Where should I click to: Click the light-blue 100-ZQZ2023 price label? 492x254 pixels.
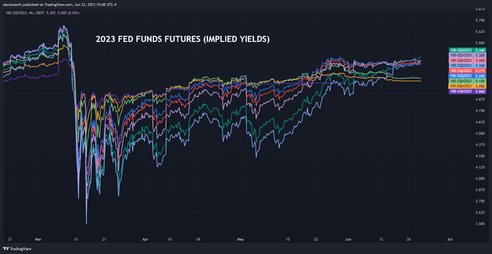coord(468,66)
